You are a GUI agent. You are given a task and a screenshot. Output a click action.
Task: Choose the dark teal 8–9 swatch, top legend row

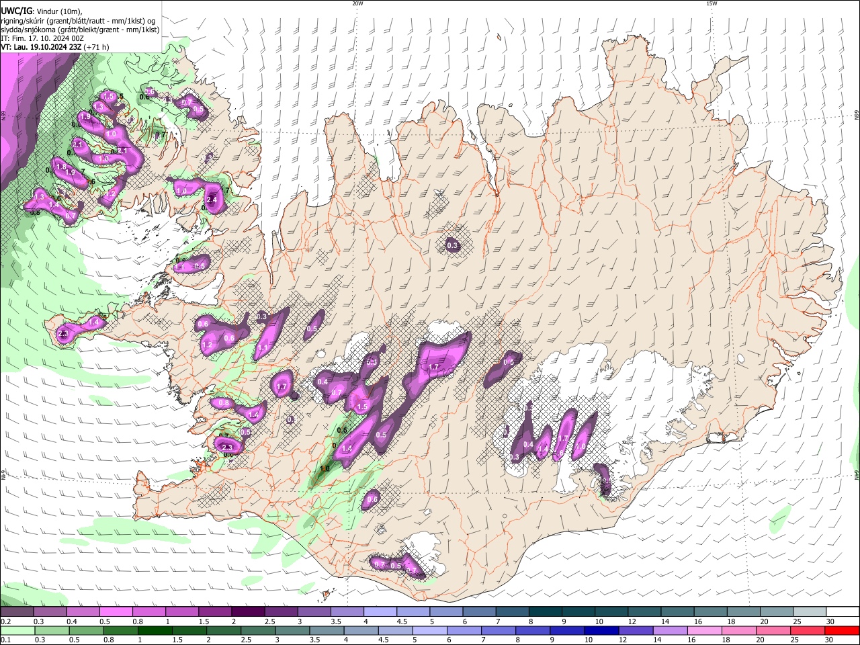[545, 612]
